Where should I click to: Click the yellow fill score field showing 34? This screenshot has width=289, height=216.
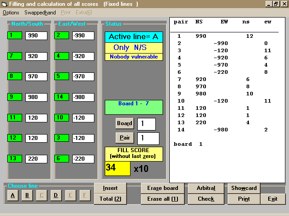pos(117,169)
